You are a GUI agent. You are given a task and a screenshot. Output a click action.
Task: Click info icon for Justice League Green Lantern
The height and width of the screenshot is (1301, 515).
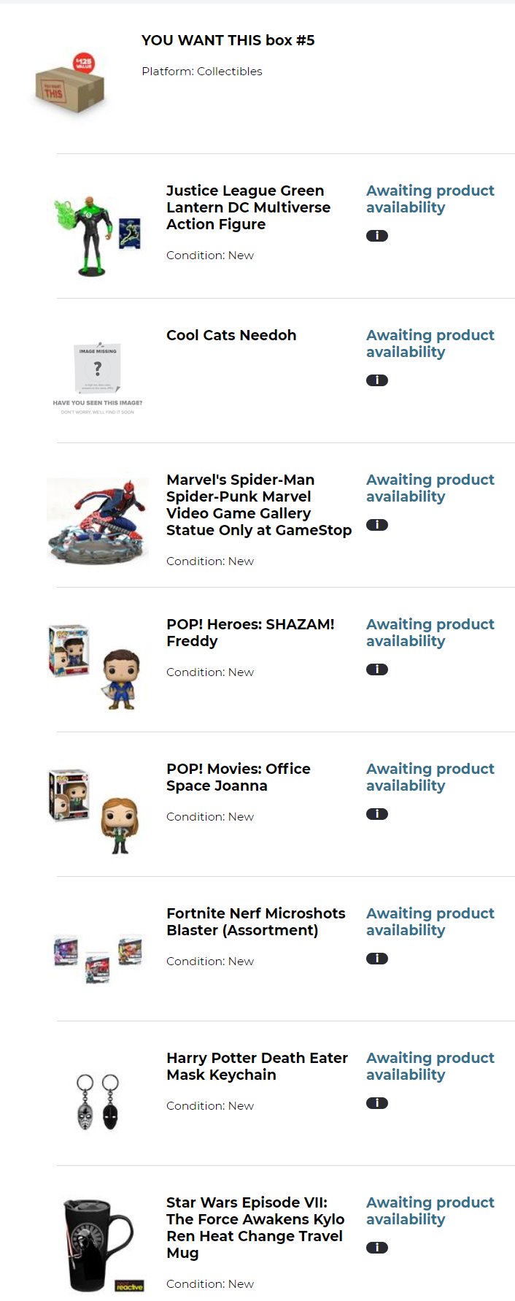[377, 236]
